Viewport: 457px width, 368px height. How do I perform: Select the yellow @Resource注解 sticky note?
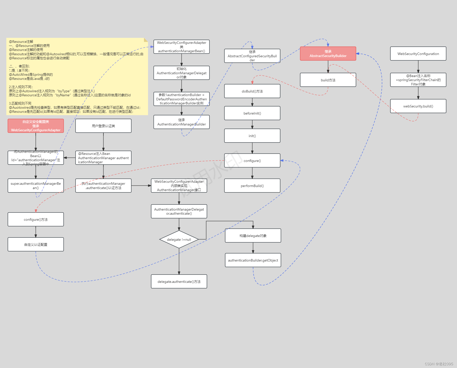(x=77, y=77)
